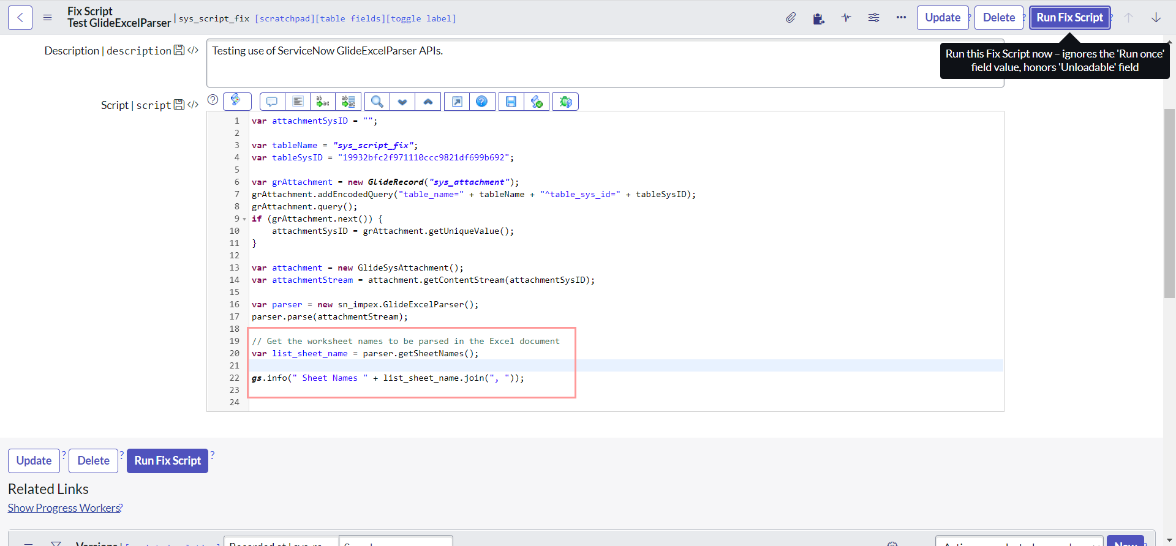This screenshot has height=546, width=1176.
Task: Click the bottom Delete button
Action: pos(93,461)
